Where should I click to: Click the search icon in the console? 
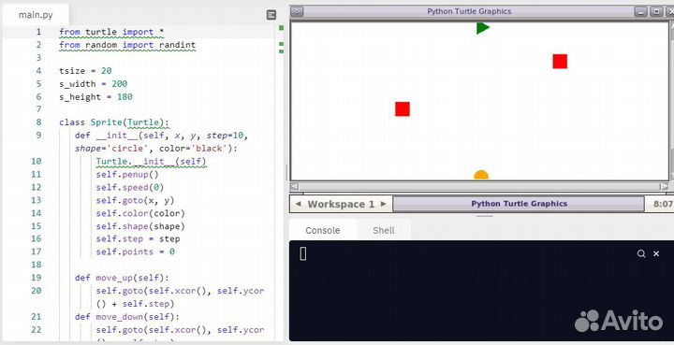point(641,253)
